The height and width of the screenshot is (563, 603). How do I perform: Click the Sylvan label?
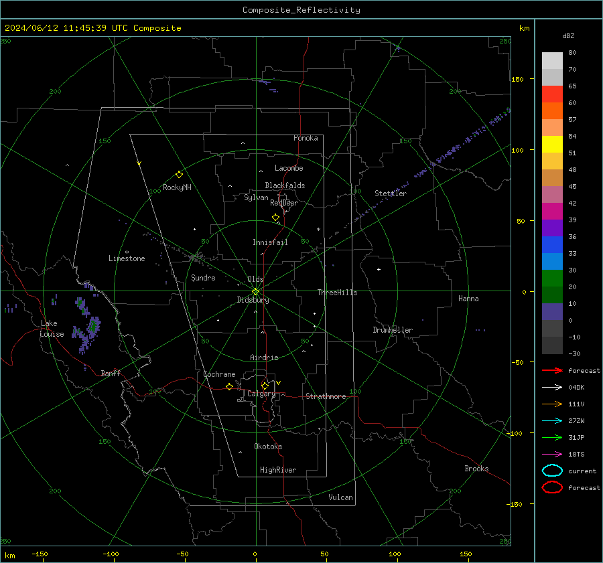(x=256, y=197)
